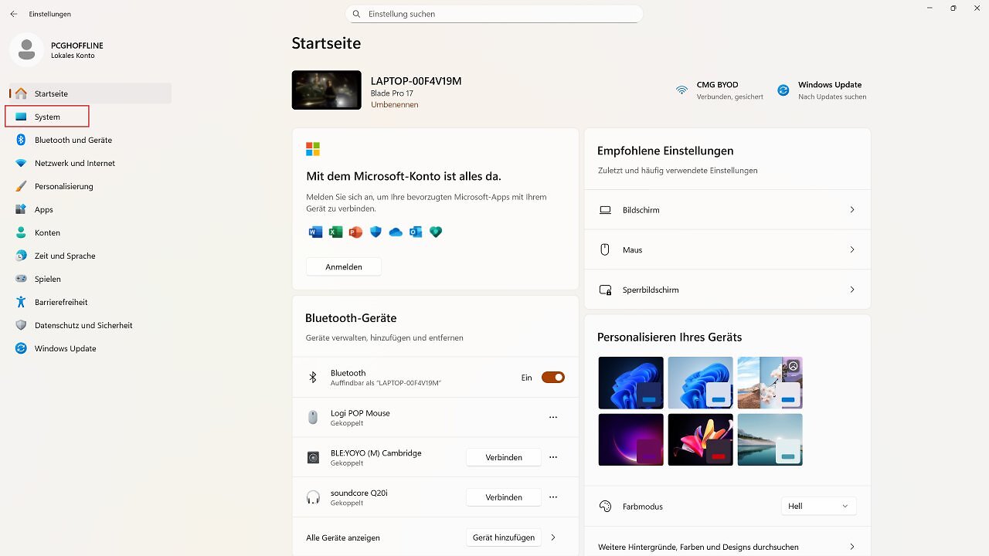Click the Gerät hinzufügen button

[504, 537]
